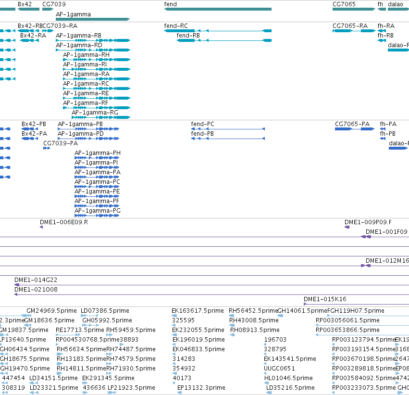Select the DME1-009P09.F BAC end label
Image resolution: width=409 pixels, height=395 pixels.
coord(368,222)
